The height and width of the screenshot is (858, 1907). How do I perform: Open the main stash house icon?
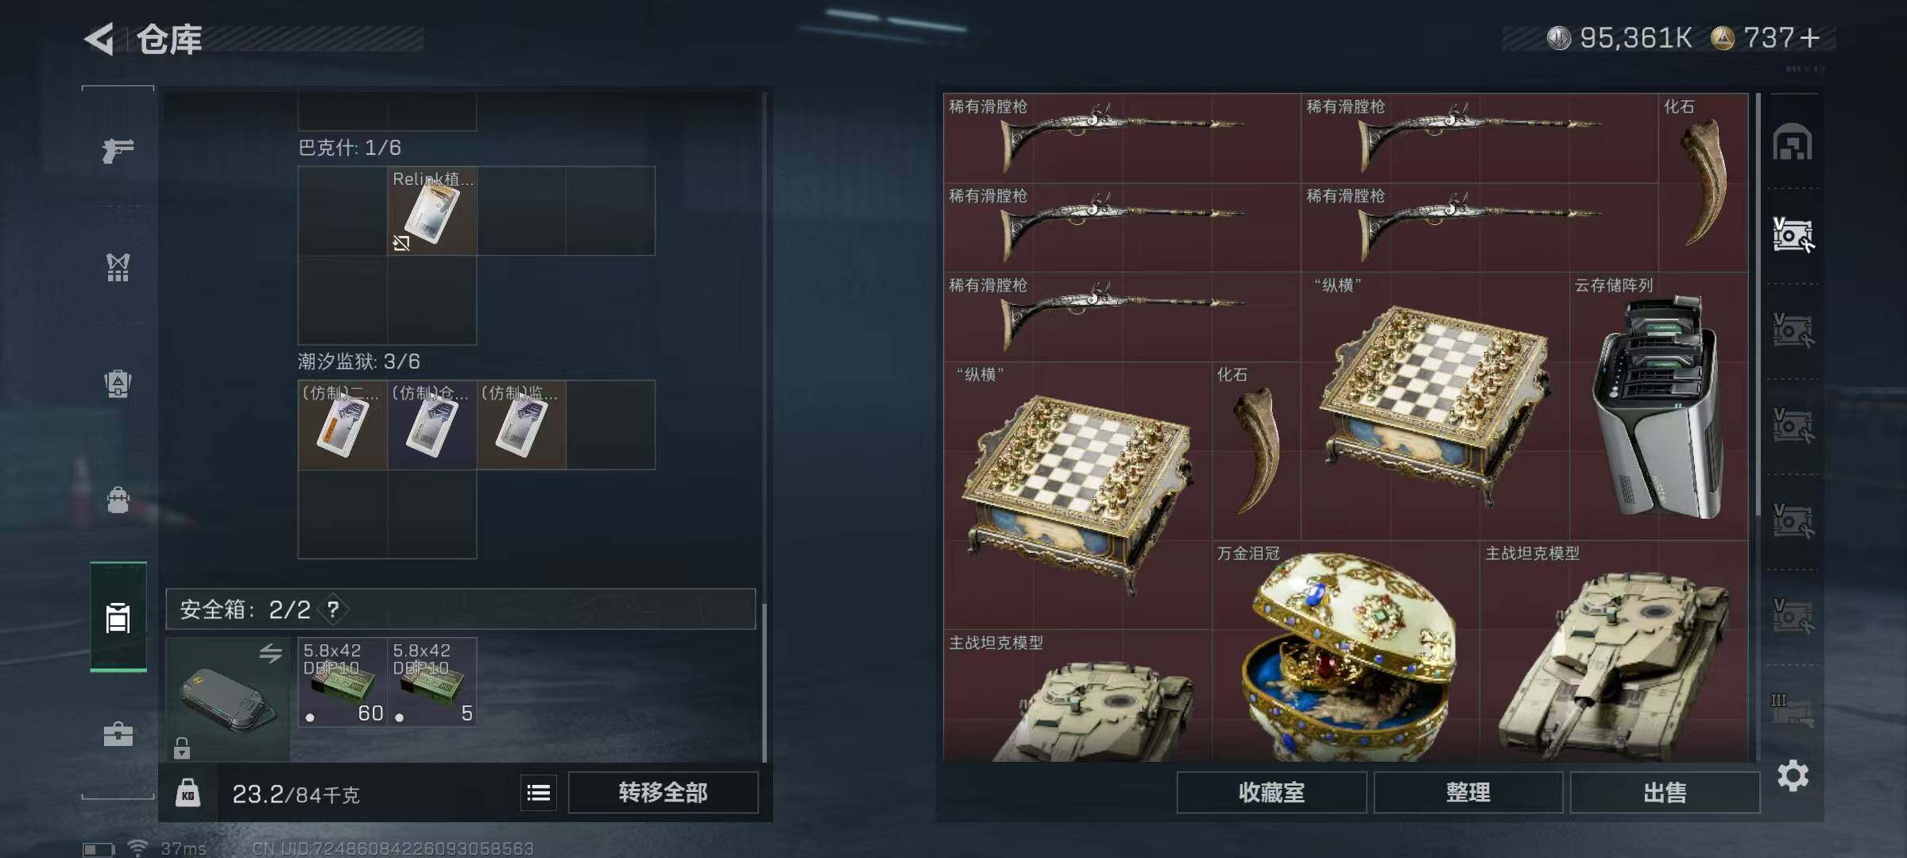[1793, 142]
